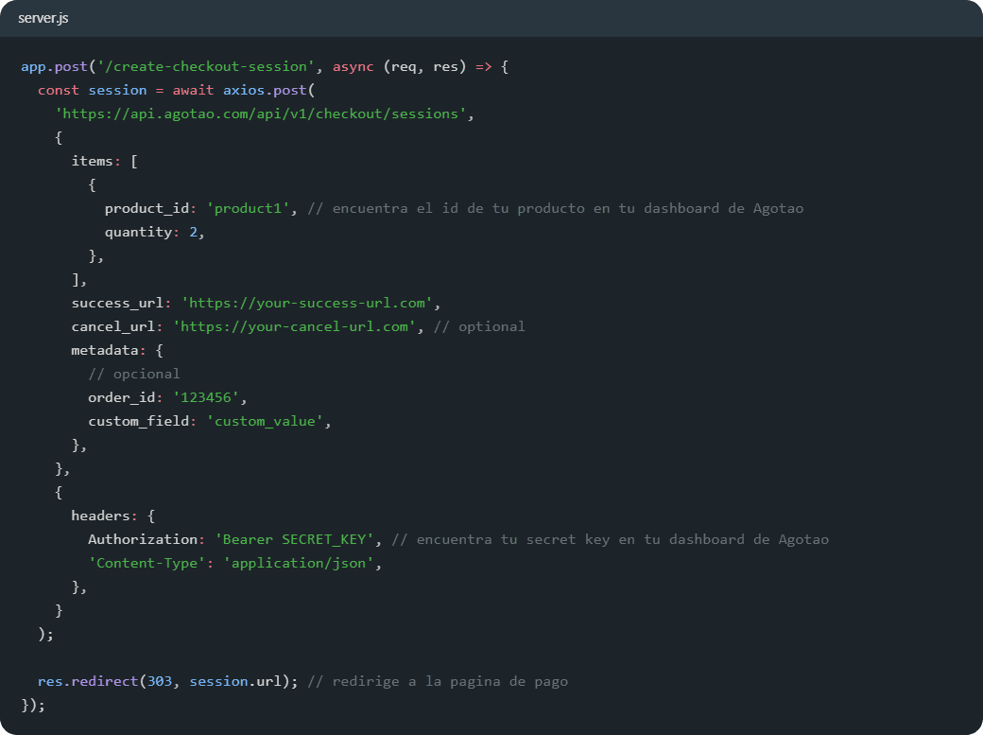Screen dimensions: 983x735
Task: Click the 'encuentra el id de tu producto' comment
Action: coord(556,208)
